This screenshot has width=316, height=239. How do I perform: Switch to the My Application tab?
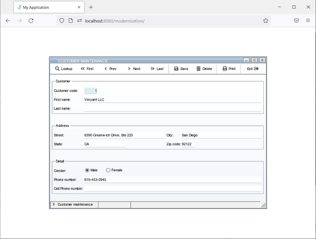point(44,7)
